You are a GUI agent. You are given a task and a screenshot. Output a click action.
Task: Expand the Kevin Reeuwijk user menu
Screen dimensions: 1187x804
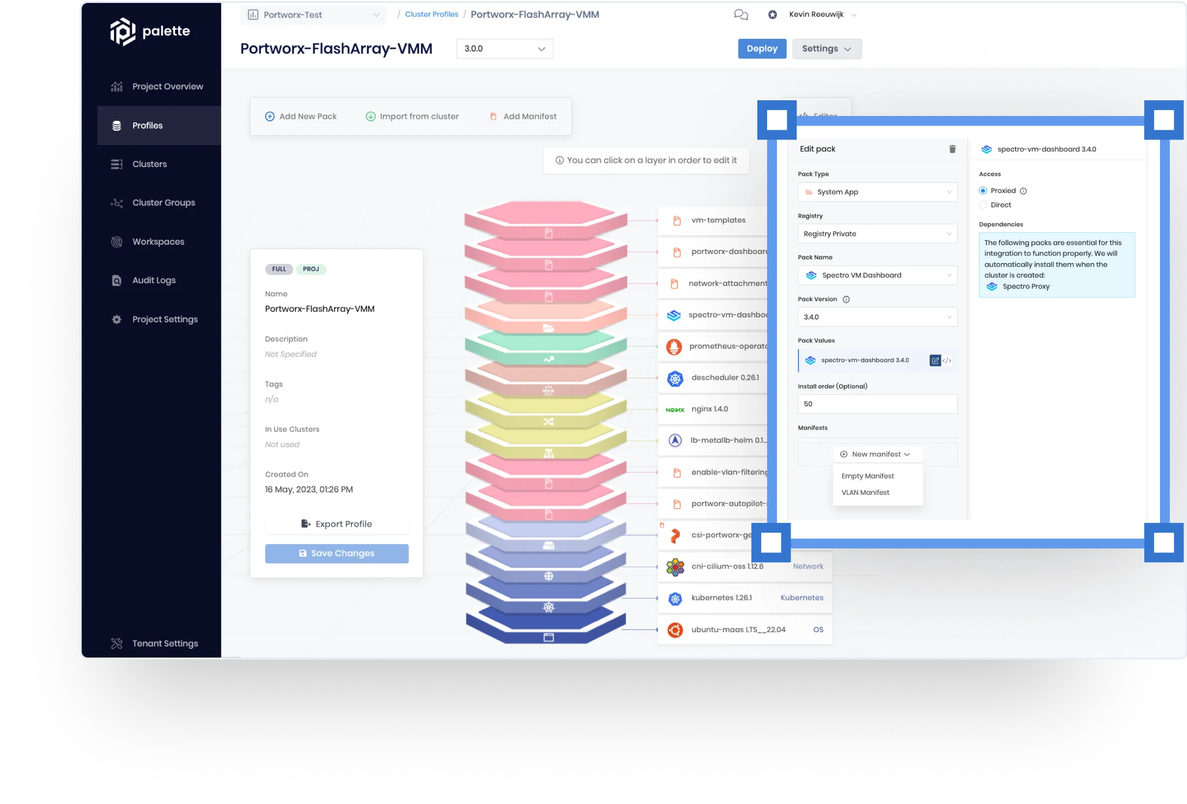tap(822, 14)
